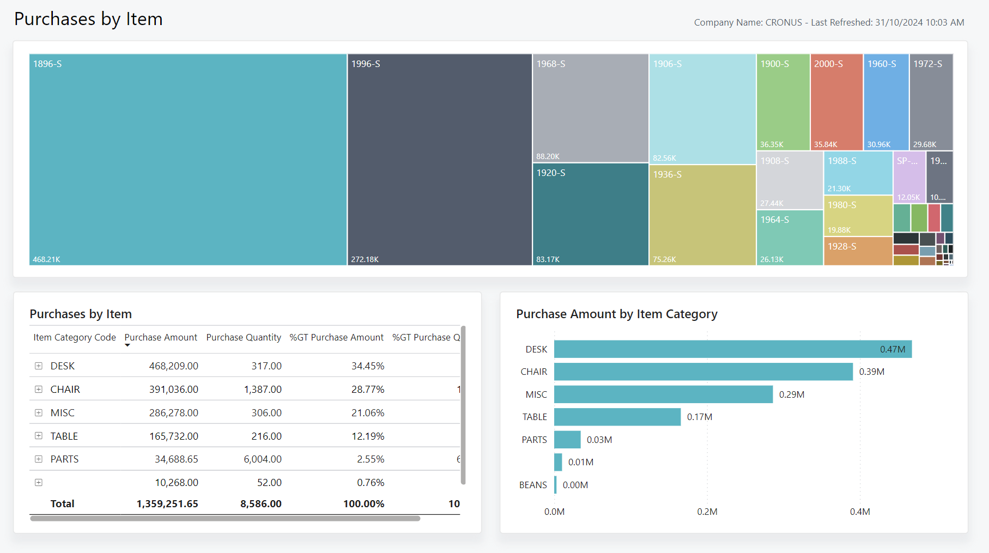Select the 1964-S treemap tile

(790, 238)
